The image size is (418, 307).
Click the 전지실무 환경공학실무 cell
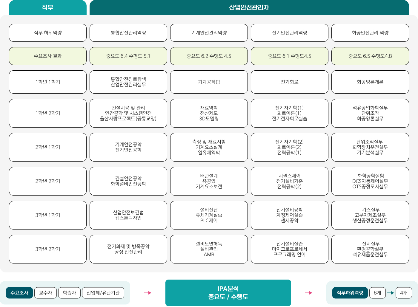[x=370, y=249]
